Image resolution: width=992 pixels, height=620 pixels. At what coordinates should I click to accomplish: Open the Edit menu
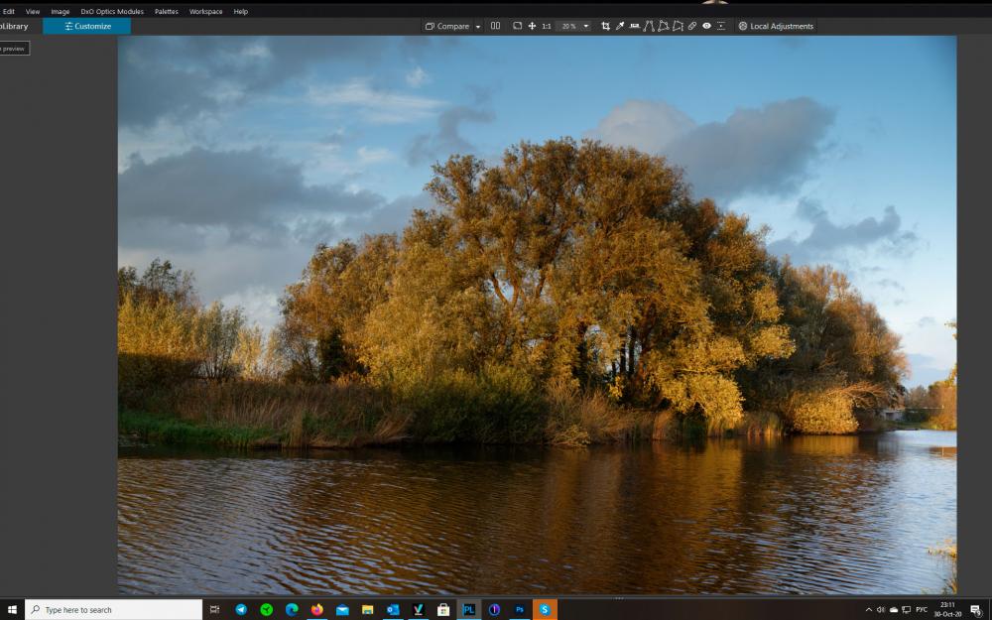coord(8,11)
